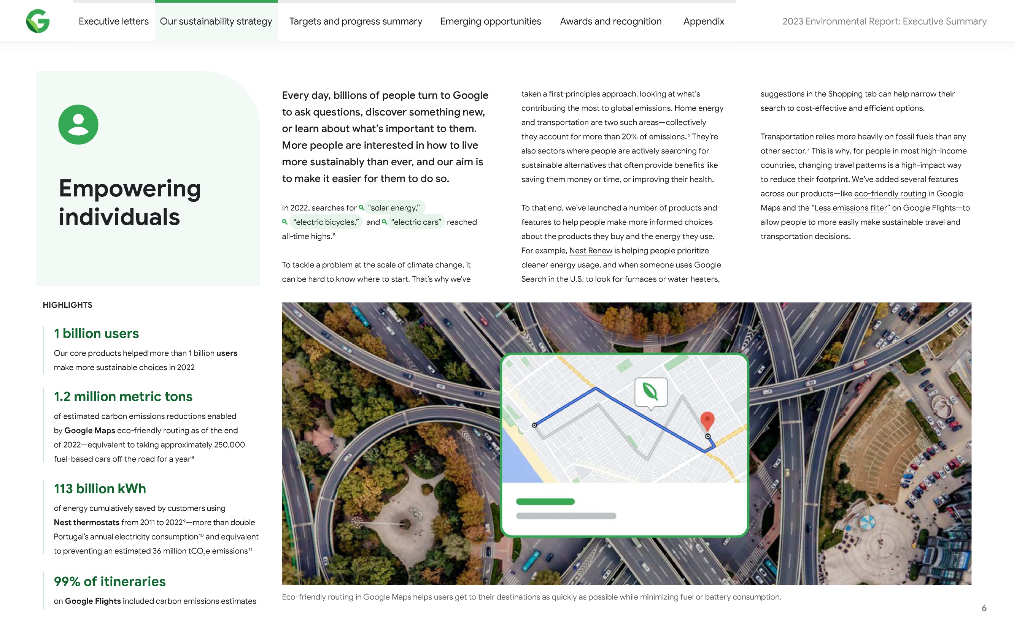Click the route start point on map
The image size is (1014, 633).
[x=534, y=425]
